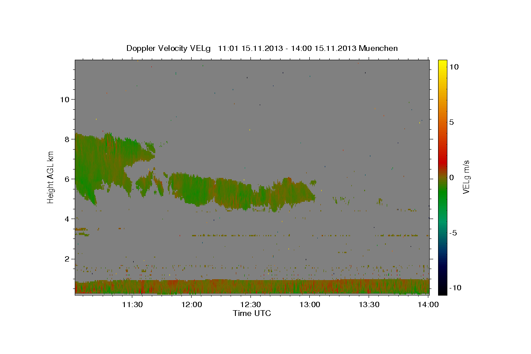Click the colorbar value 10 at top
Image resolution: width=531 pixels, height=354 pixels.
[x=454, y=66]
